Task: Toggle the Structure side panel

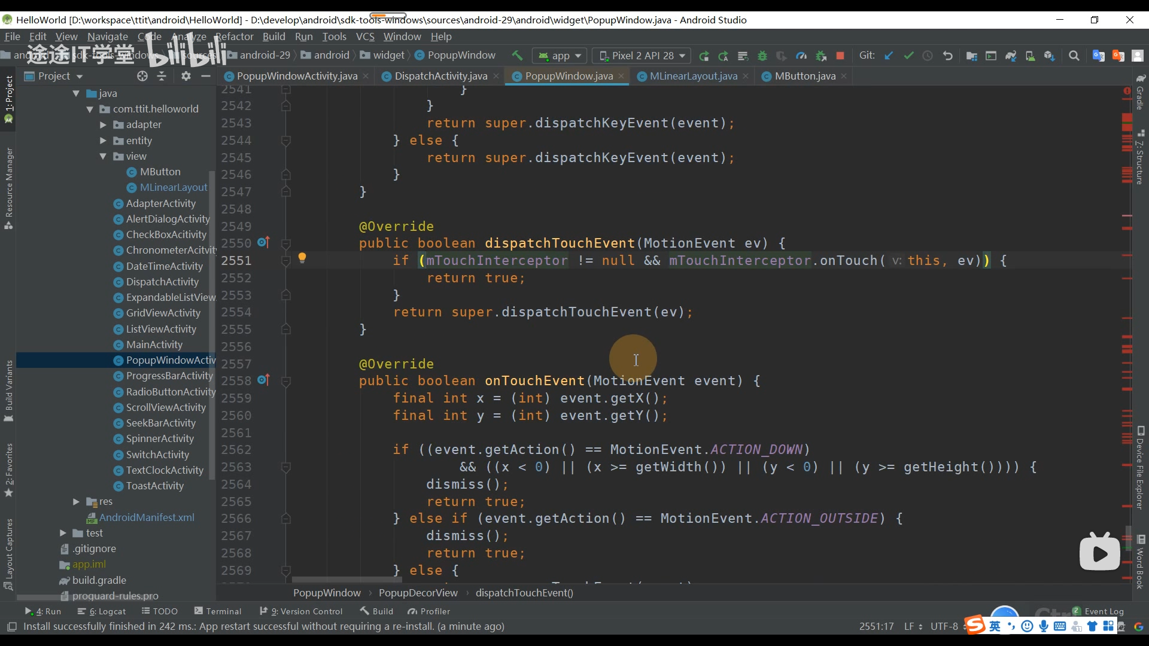Action: (x=1141, y=157)
